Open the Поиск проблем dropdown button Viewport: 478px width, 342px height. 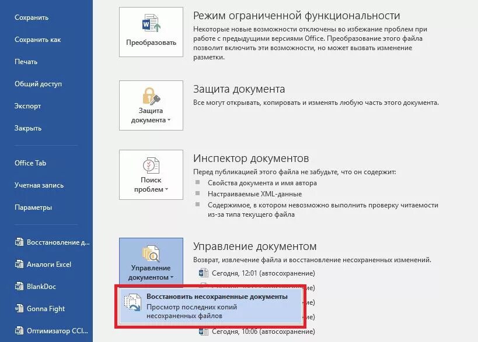point(151,175)
